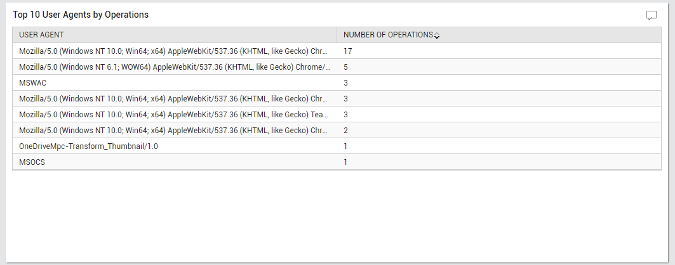Image resolution: width=675 pixels, height=265 pixels.
Task: Click the widget title Top 10 User Agents
Action: [x=81, y=15]
